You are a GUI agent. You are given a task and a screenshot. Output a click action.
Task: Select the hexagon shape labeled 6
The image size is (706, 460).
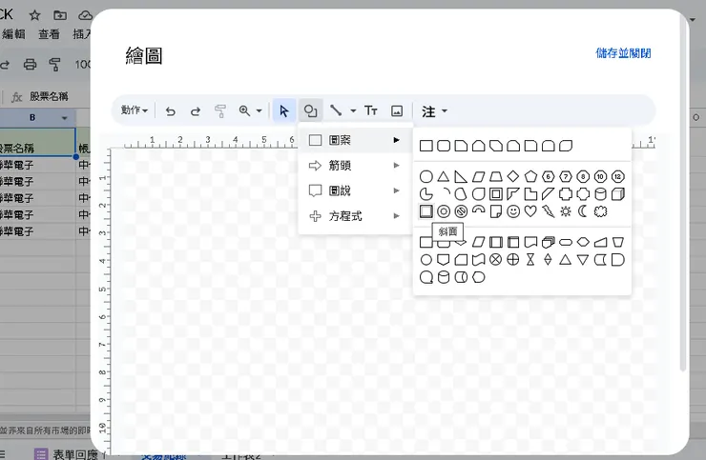click(x=548, y=177)
